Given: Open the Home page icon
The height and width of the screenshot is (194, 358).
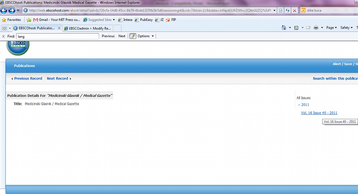Looking at the screenshot, I should pos(284,28).
